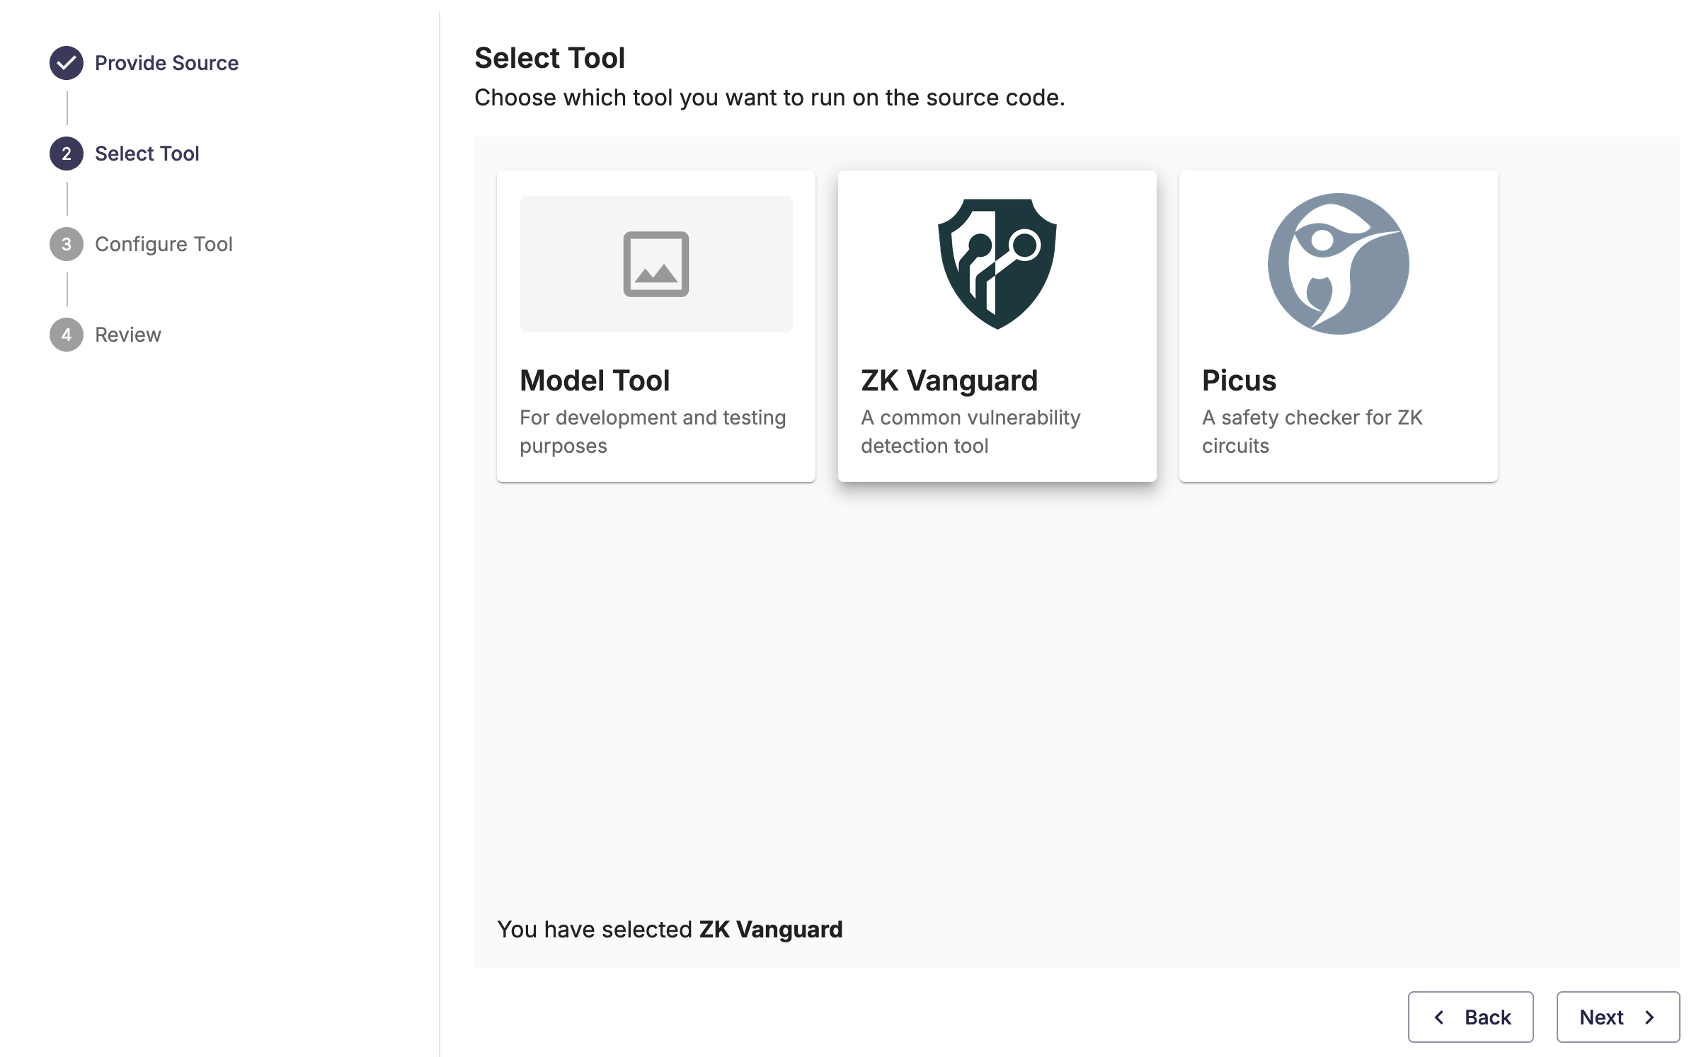Screen dimensions: 1706x1057
Task: Select the Model Tool card title
Action: 595,381
